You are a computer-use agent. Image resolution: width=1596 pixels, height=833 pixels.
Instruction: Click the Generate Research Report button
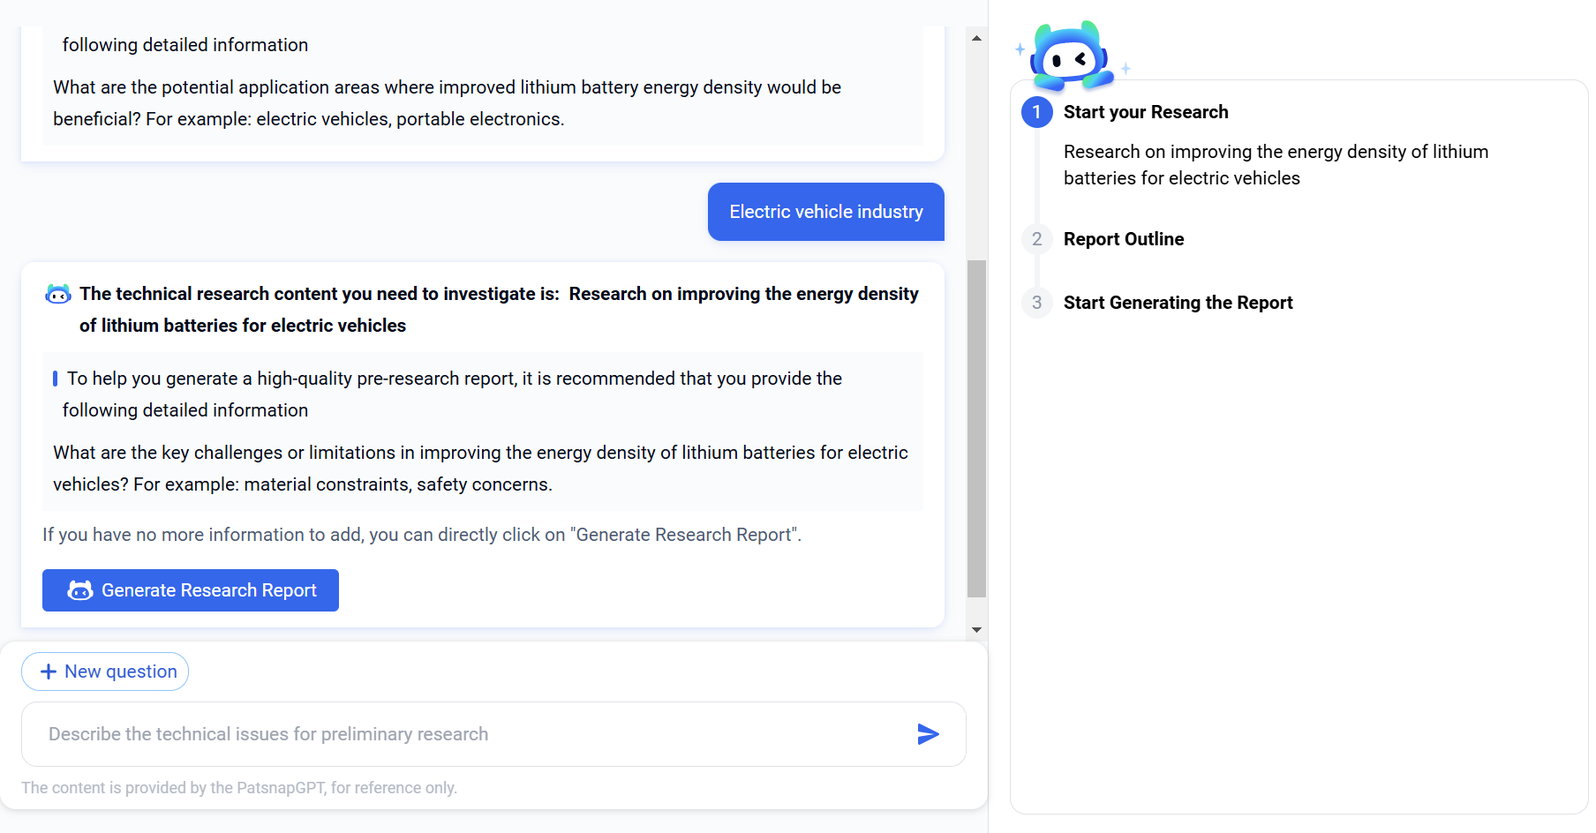coord(191,590)
